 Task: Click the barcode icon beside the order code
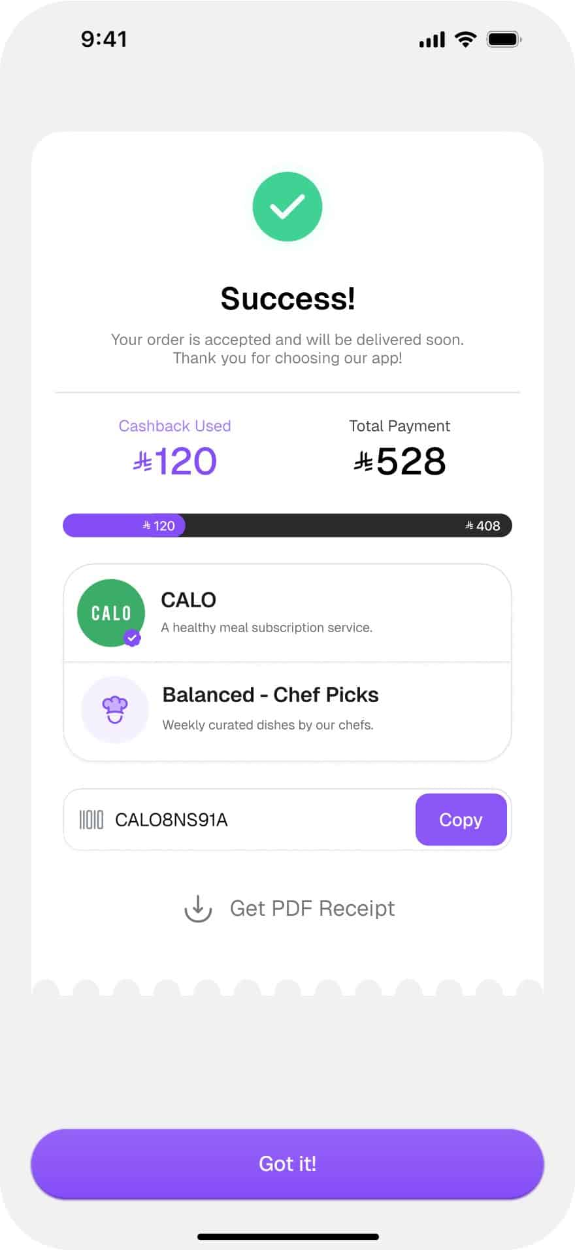pyautogui.click(x=91, y=820)
